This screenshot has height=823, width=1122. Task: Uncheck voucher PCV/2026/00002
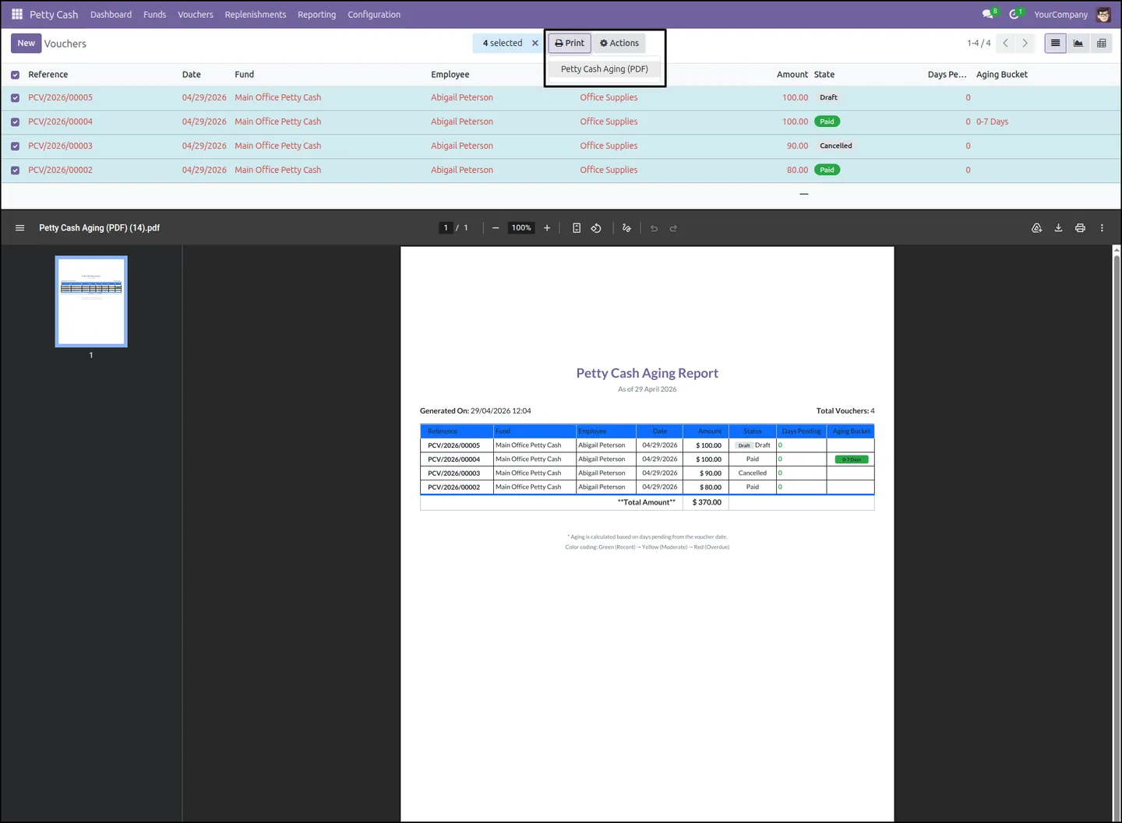click(x=15, y=171)
